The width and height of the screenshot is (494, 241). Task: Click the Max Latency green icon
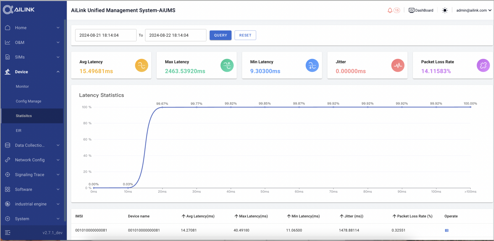point(227,65)
